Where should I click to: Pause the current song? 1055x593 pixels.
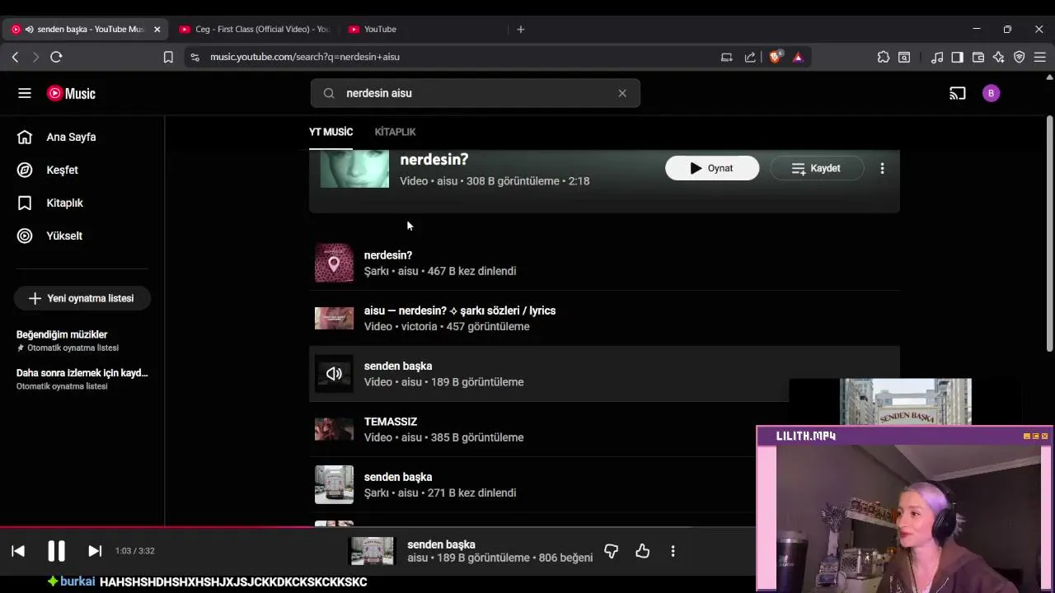tap(56, 551)
